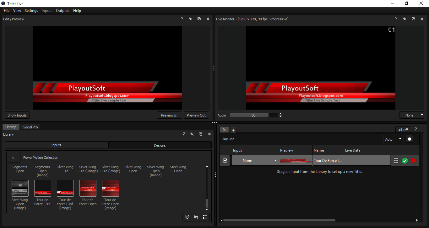Click the Show Inputs button
429x228 pixels.
pos(17,115)
